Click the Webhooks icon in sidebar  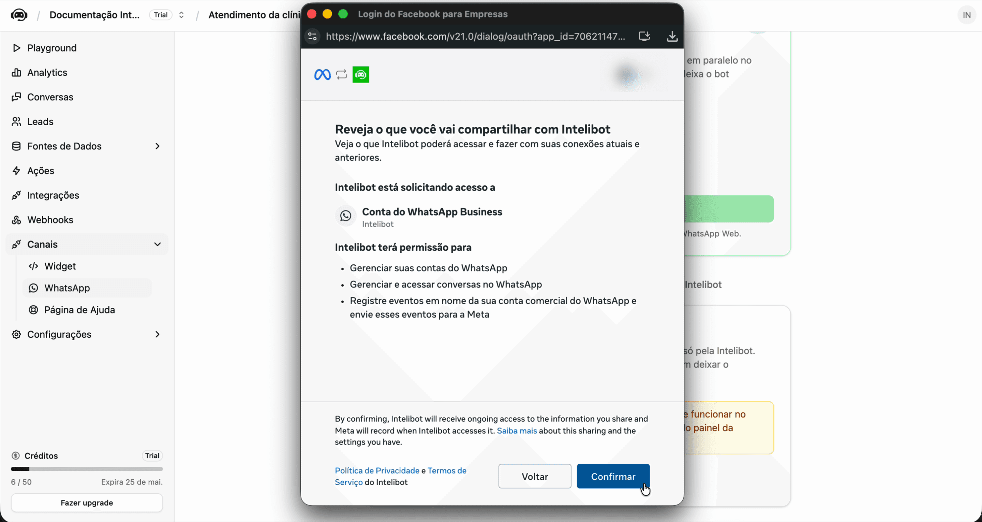tap(16, 220)
